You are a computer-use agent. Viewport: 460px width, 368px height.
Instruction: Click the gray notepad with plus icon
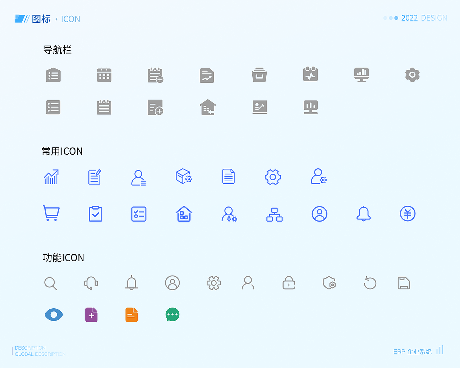pos(156,75)
